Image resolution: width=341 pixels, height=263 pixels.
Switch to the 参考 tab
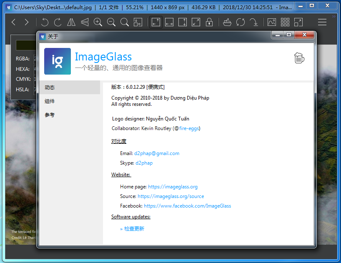coord(50,115)
